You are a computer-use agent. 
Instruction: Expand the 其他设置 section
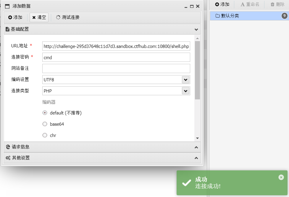click(x=196, y=158)
